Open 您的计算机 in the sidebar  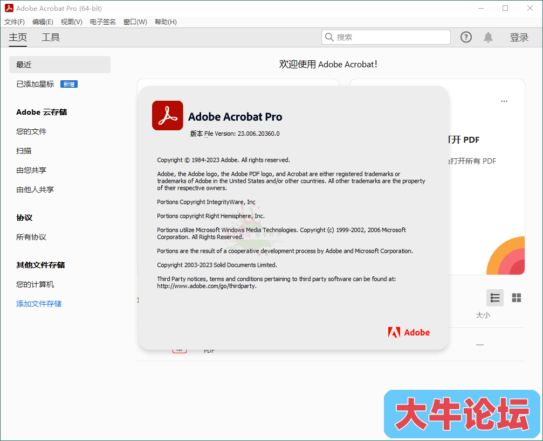[35, 284]
